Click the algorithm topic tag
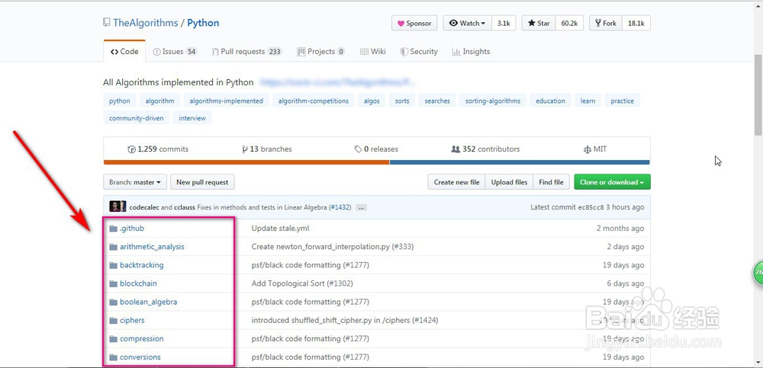763x368 pixels. [159, 101]
